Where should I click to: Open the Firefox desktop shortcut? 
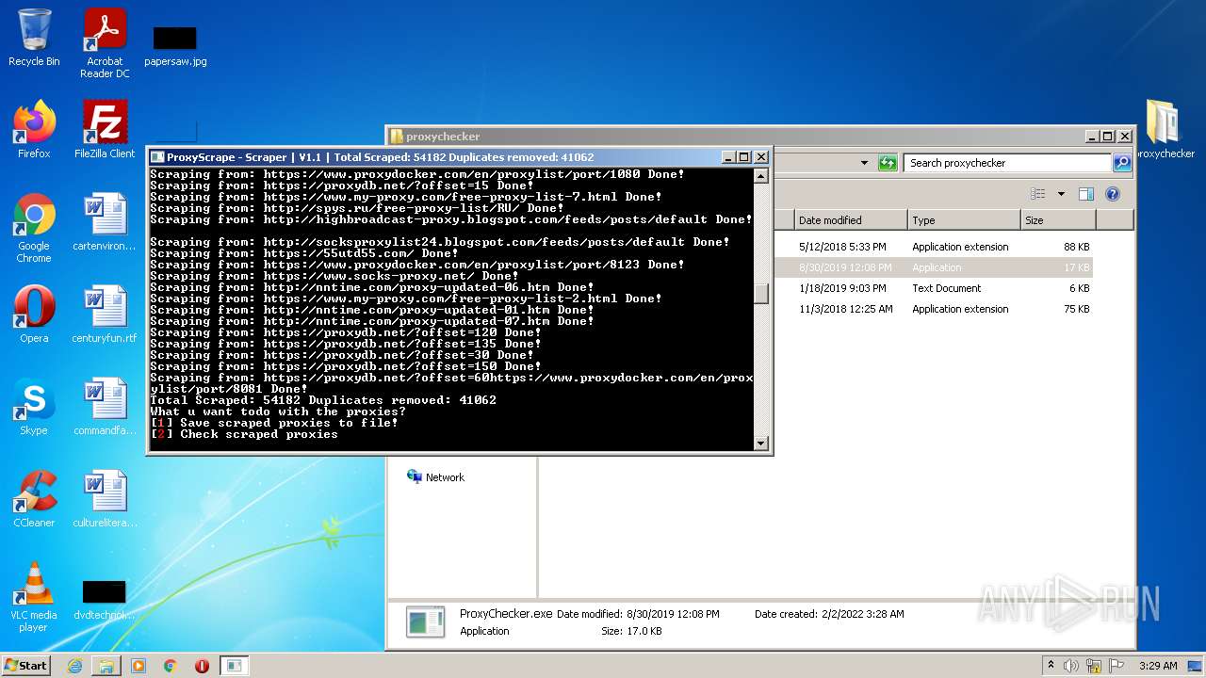pos(34,129)
